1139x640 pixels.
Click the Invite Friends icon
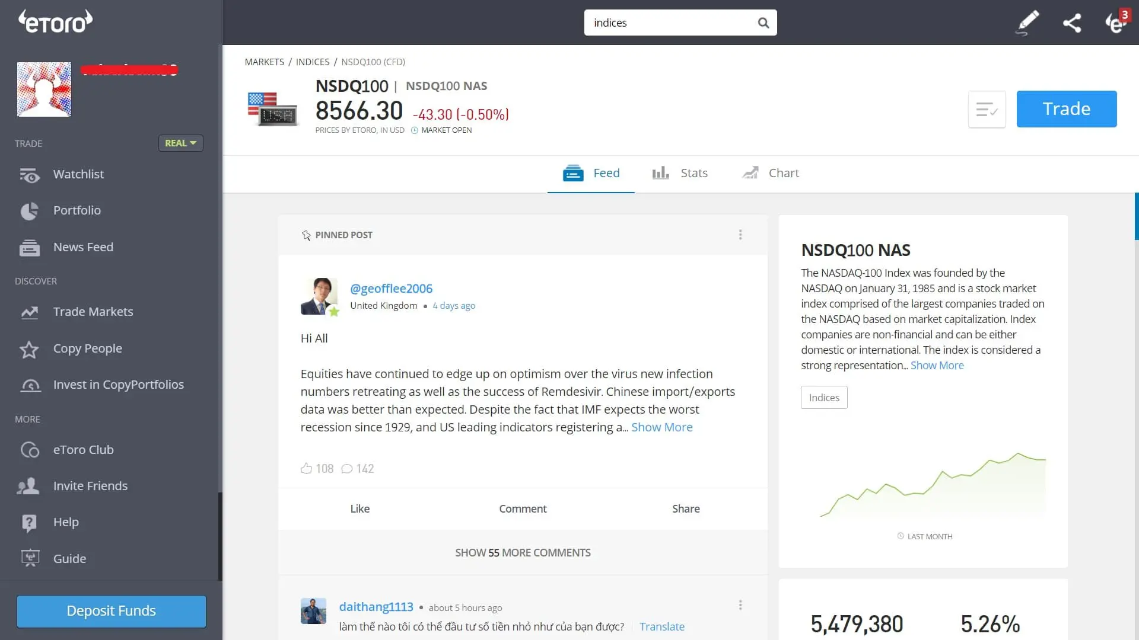point(28,487)
